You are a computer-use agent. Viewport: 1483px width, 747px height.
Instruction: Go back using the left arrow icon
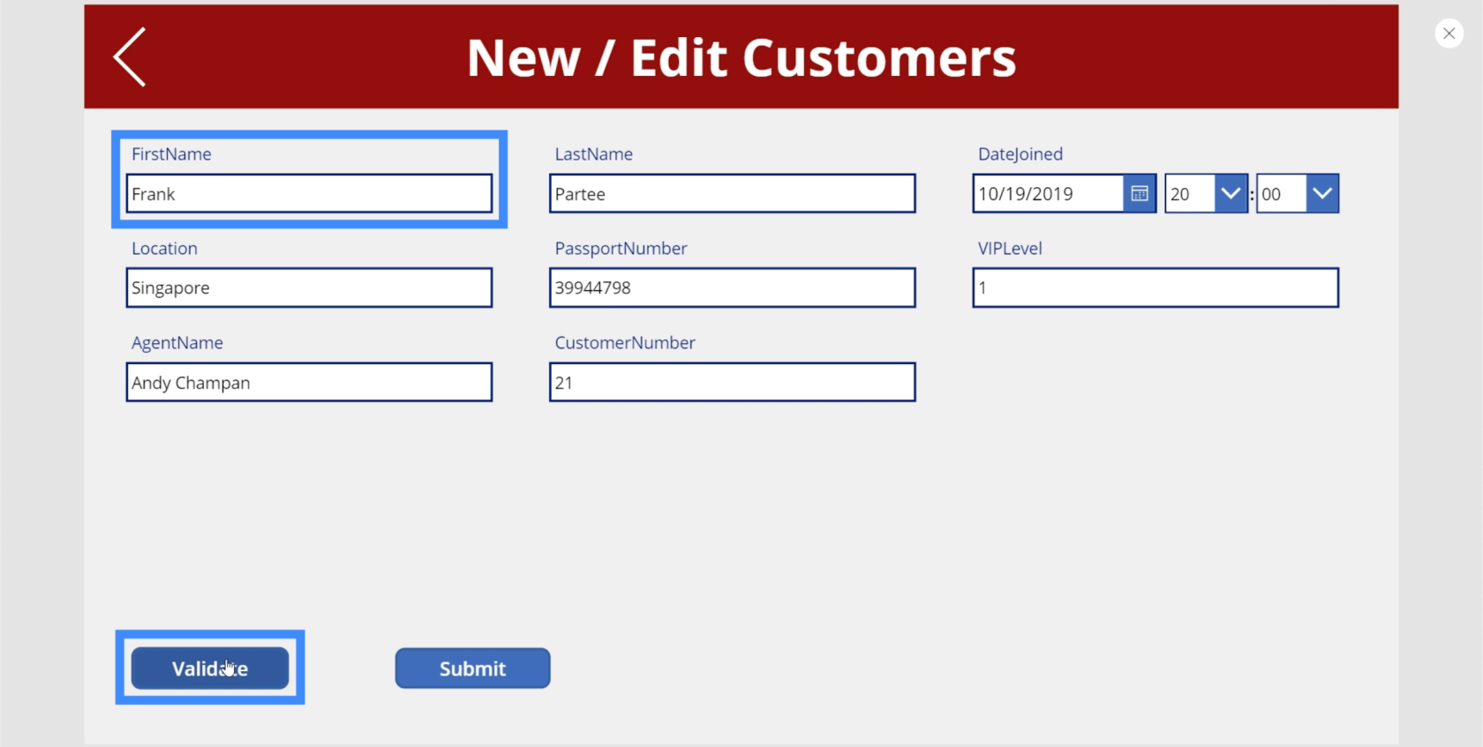[130, 57]
